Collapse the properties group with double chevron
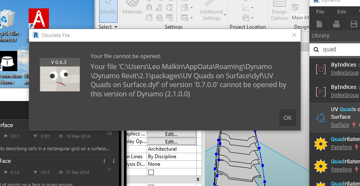This screenshot has width=360, height=186. (x=198, y=179)
